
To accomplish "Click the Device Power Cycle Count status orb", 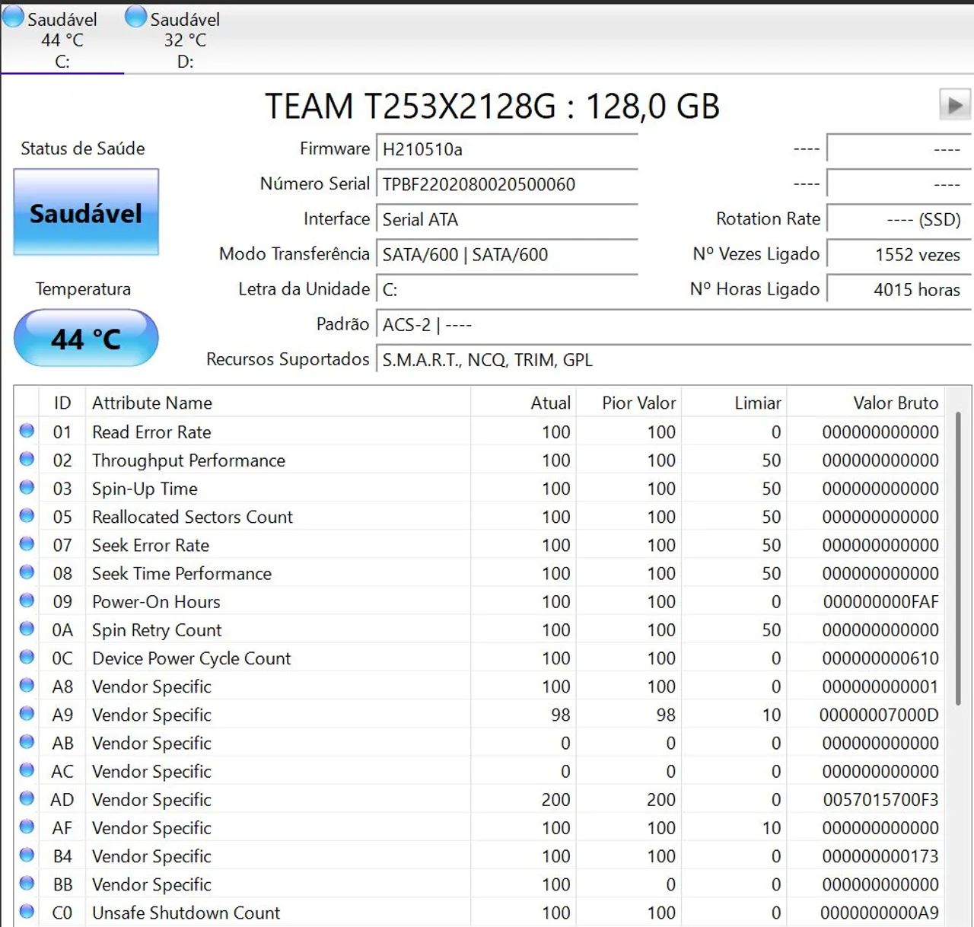I will click(27, 656).
